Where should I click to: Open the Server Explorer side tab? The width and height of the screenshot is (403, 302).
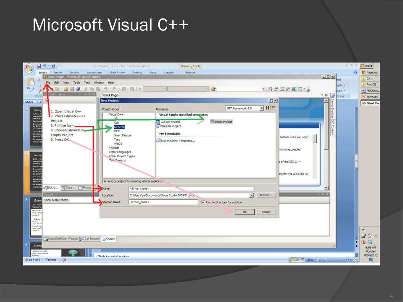point(332,107)
